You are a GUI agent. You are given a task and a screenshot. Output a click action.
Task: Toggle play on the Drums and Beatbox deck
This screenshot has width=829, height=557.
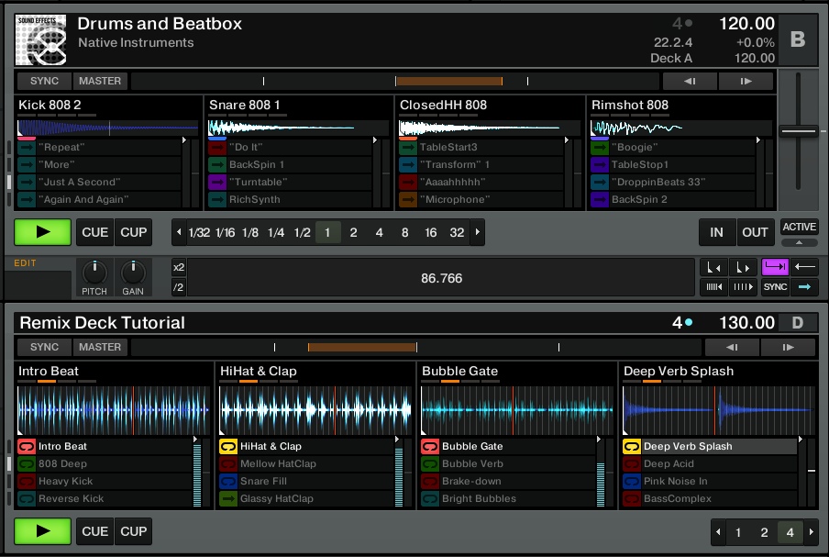point(43,232)
